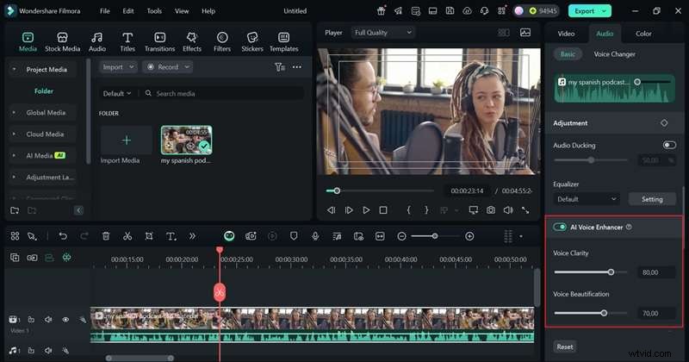
Task: Open the Tools menu
Action: tap(154, 11)
